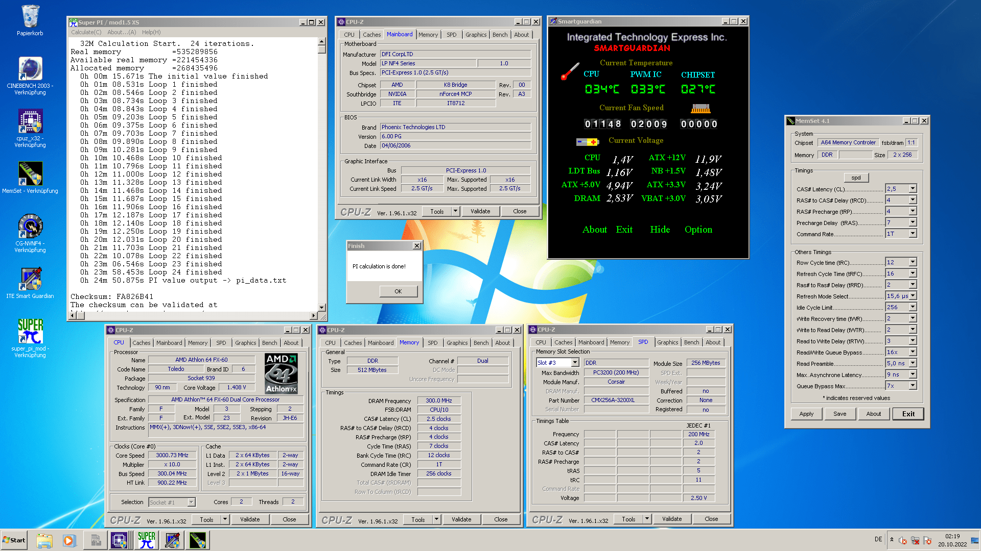Click Save in MemSet
This screenshot has width=981, height=551.
pyautogui.click(x=839, y=414)
